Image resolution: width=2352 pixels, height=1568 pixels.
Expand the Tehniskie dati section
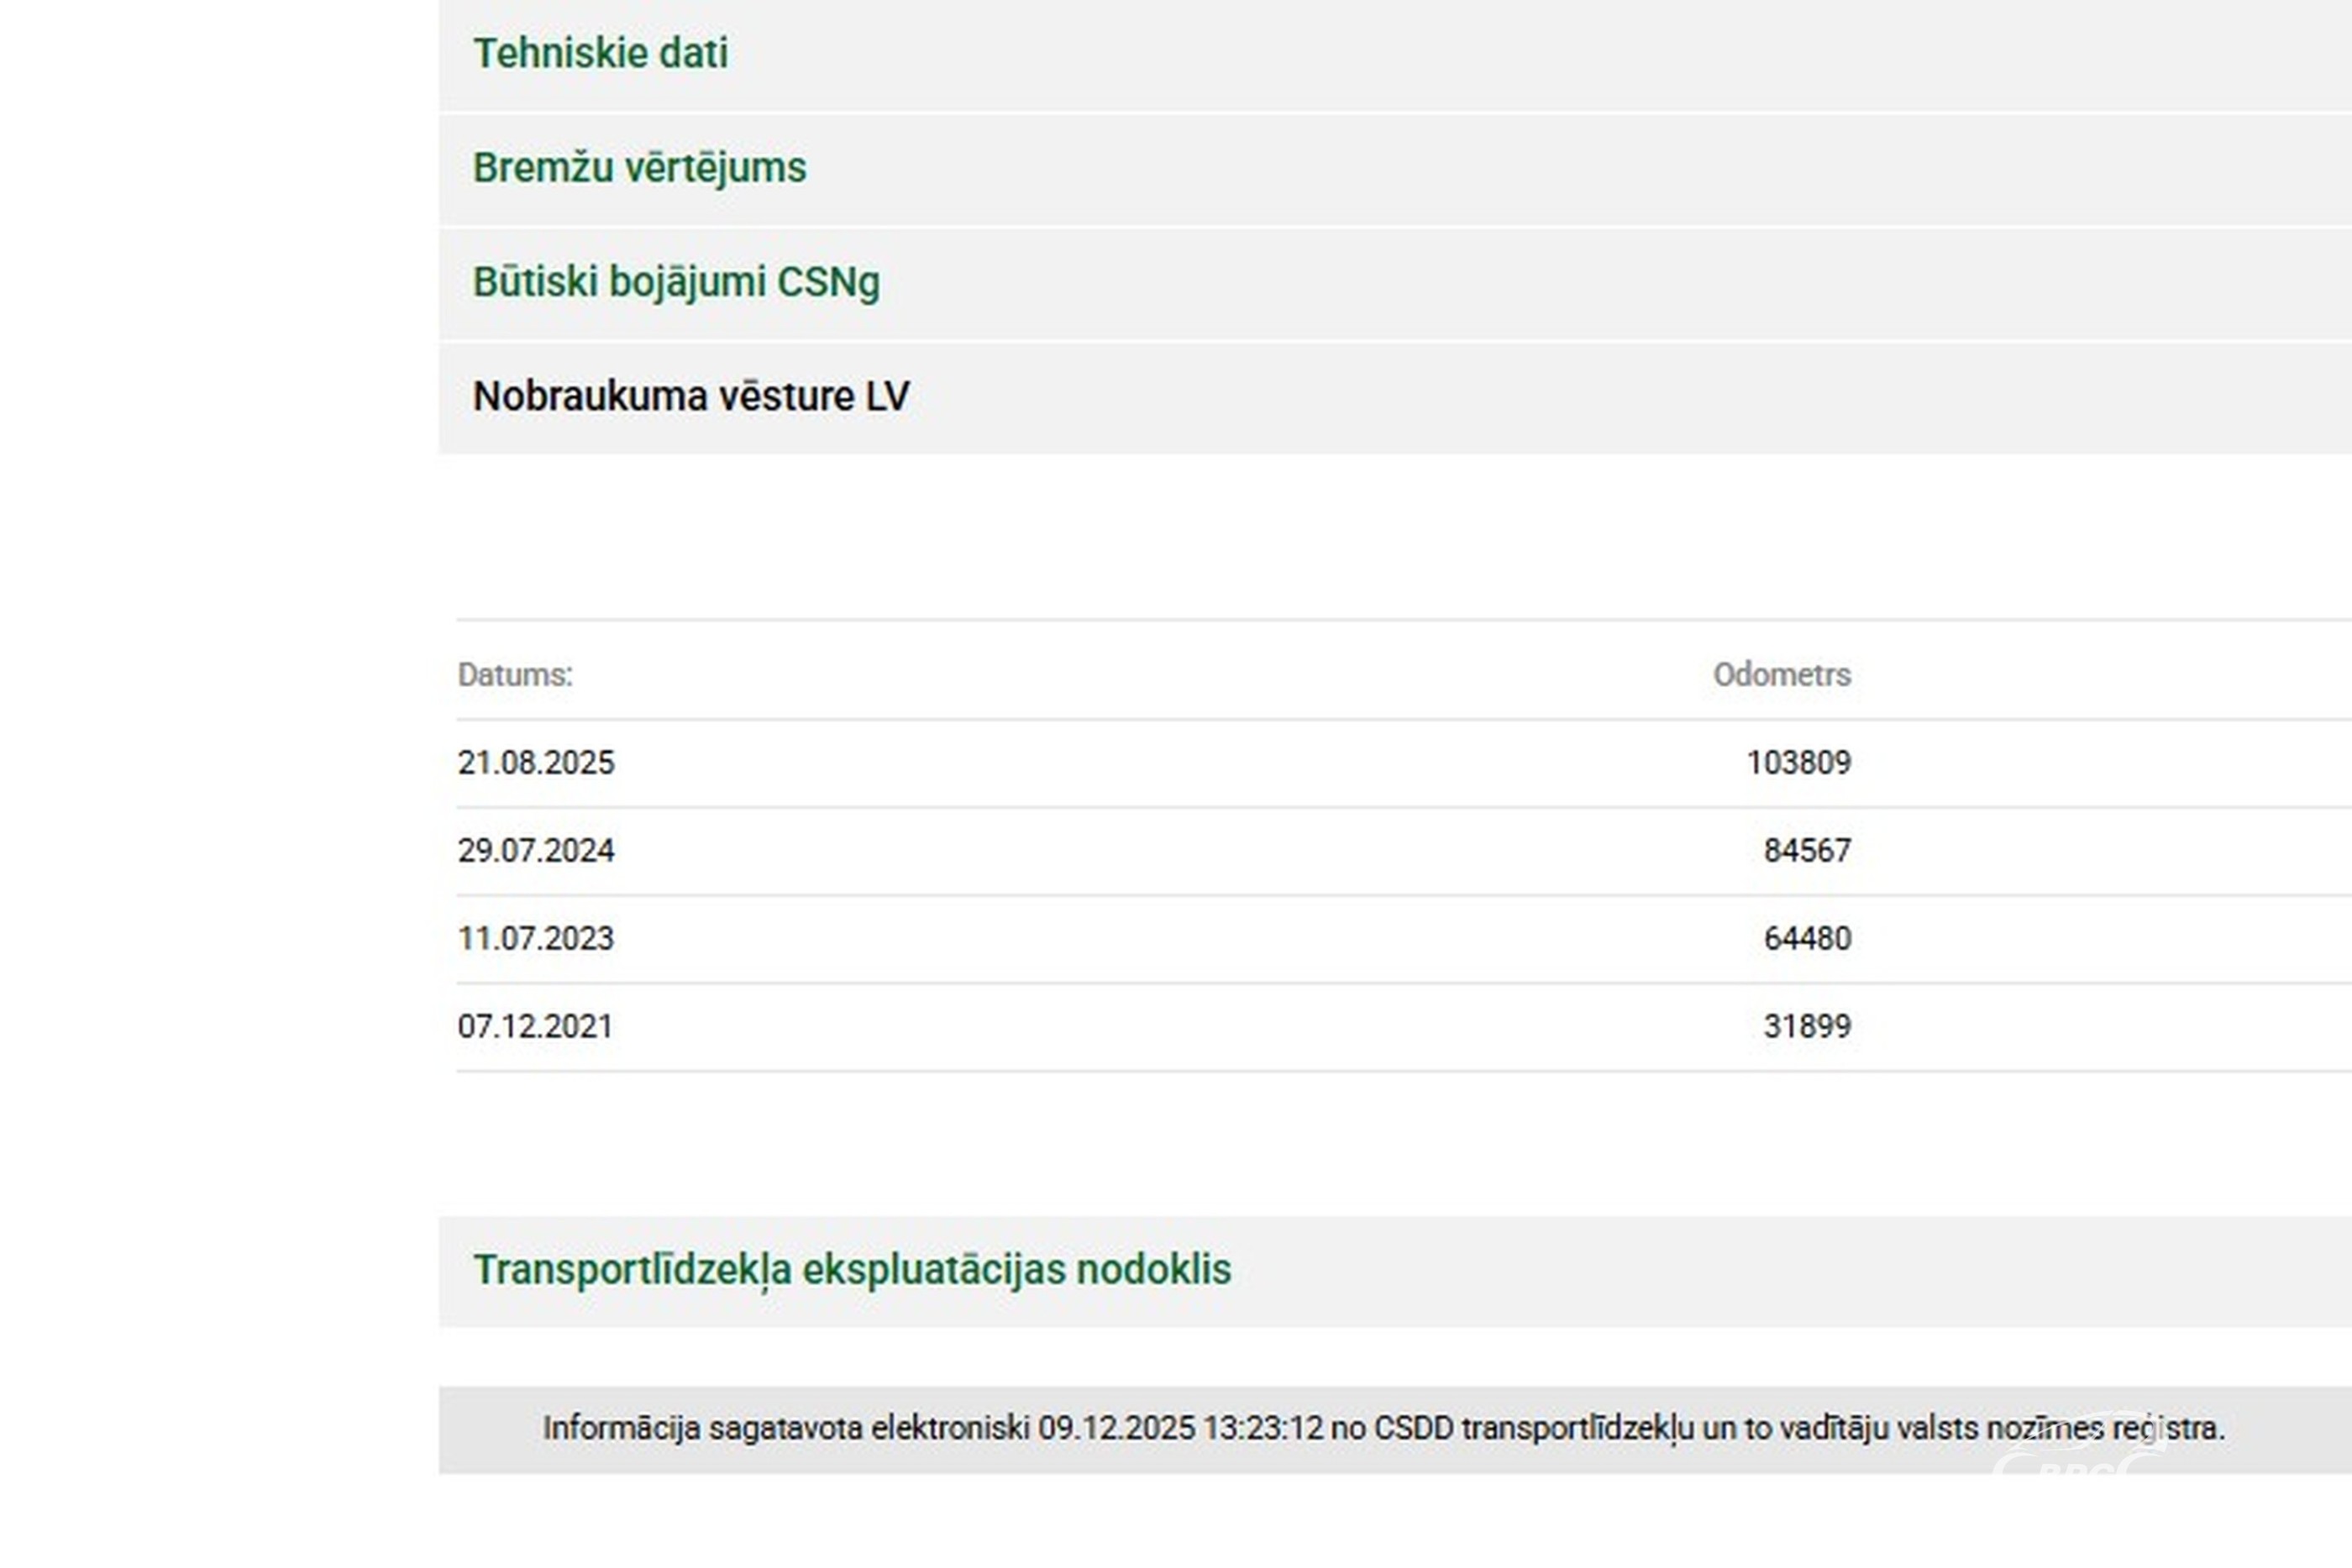point(600,54)
